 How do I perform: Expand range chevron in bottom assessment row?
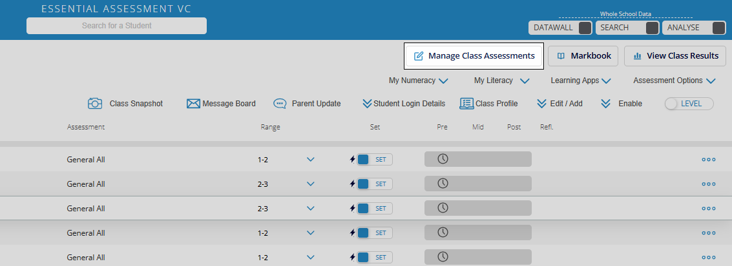tap(311, 257)
